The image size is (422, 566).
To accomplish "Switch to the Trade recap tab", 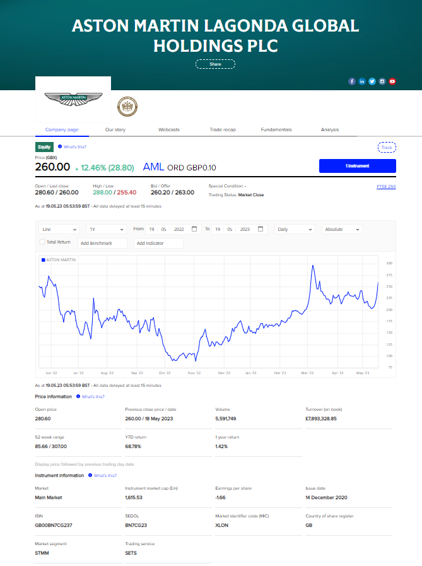I will point(223,129).
